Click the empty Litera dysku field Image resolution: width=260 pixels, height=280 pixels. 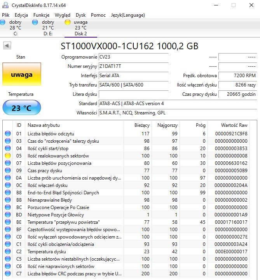click(133, 94)
